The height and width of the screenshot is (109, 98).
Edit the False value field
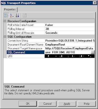(x=69, y=25)
